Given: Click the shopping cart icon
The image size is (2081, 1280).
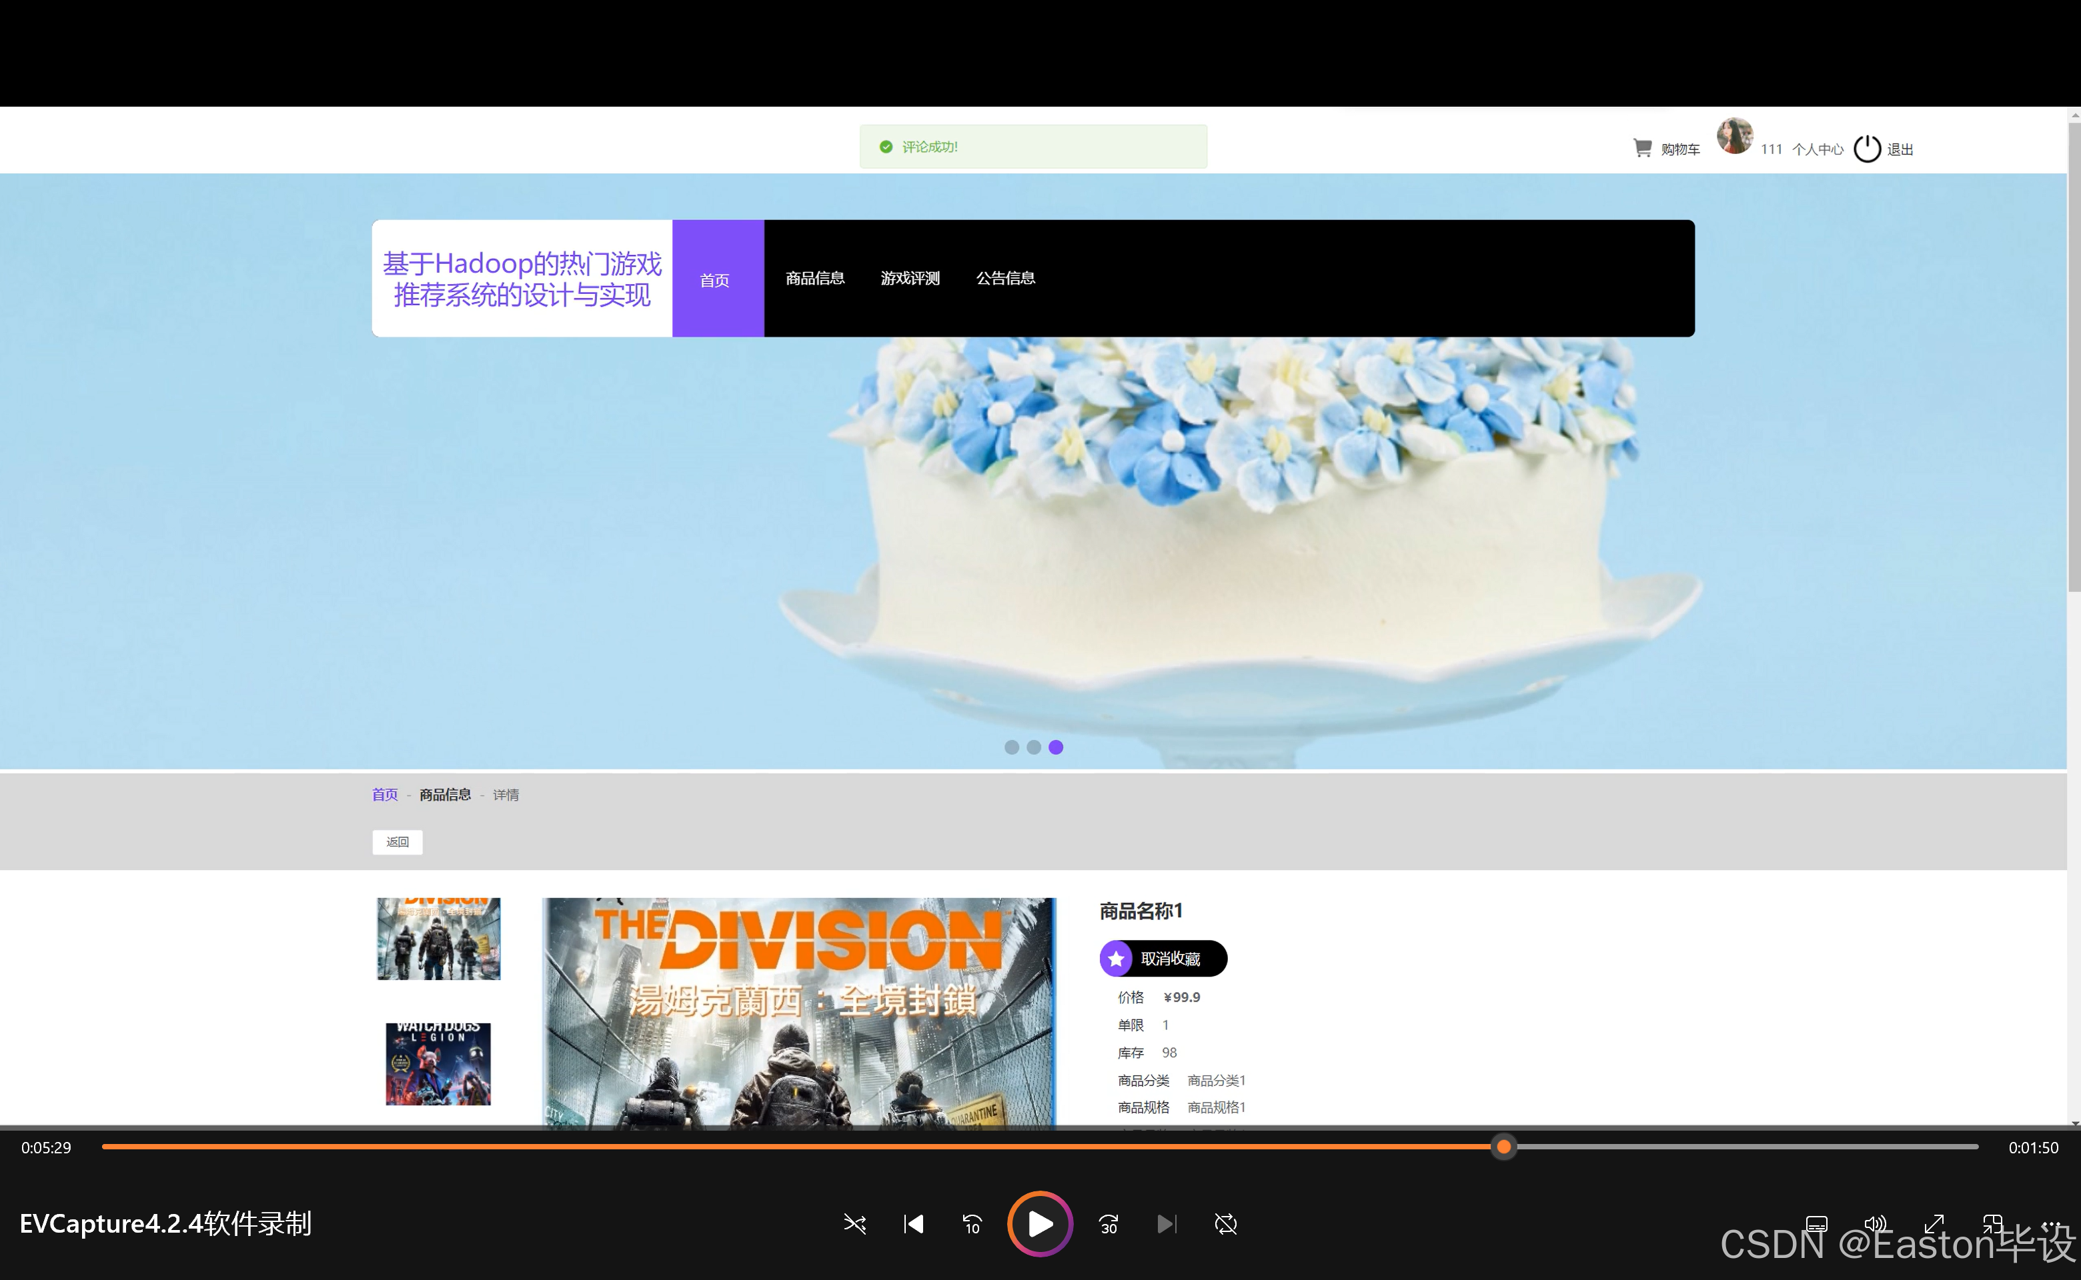Looking at the screenshot, I should pos(1642,148).
